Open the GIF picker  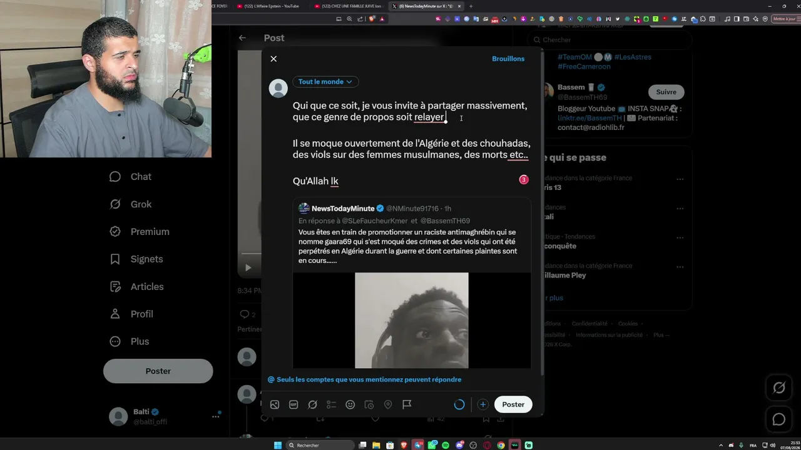click(293, 404)
